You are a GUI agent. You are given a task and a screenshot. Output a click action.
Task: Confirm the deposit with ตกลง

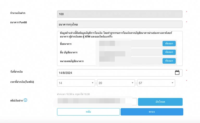pos(152,112)
